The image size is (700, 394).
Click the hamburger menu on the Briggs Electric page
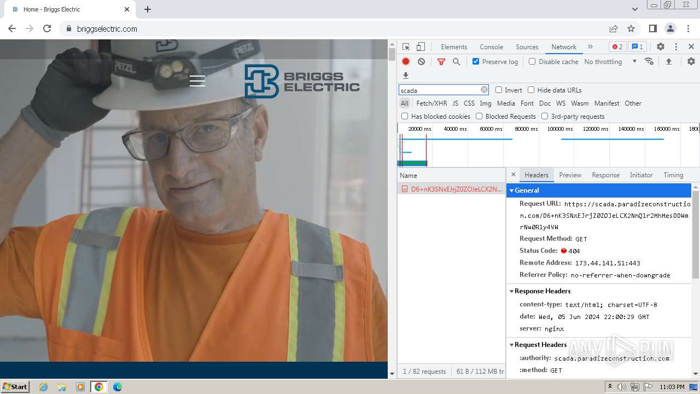197,81
